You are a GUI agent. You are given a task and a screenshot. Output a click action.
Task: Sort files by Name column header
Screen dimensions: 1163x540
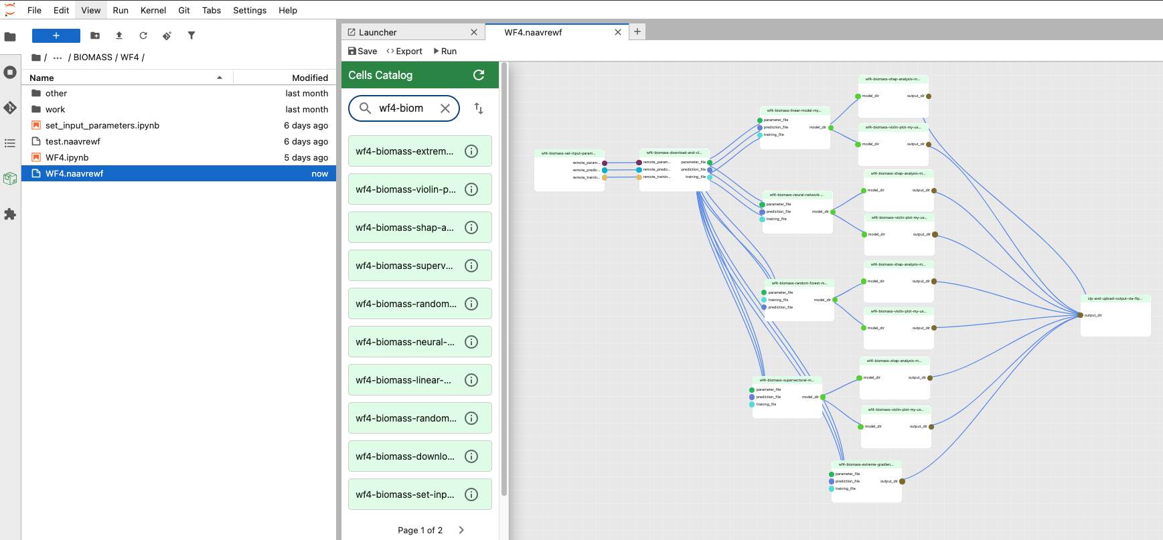coord(42,78)
